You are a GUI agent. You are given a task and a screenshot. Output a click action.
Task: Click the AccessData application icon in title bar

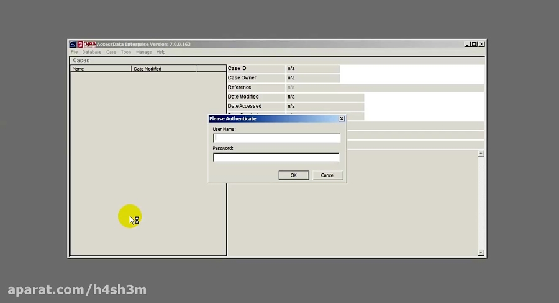(73, 44)
